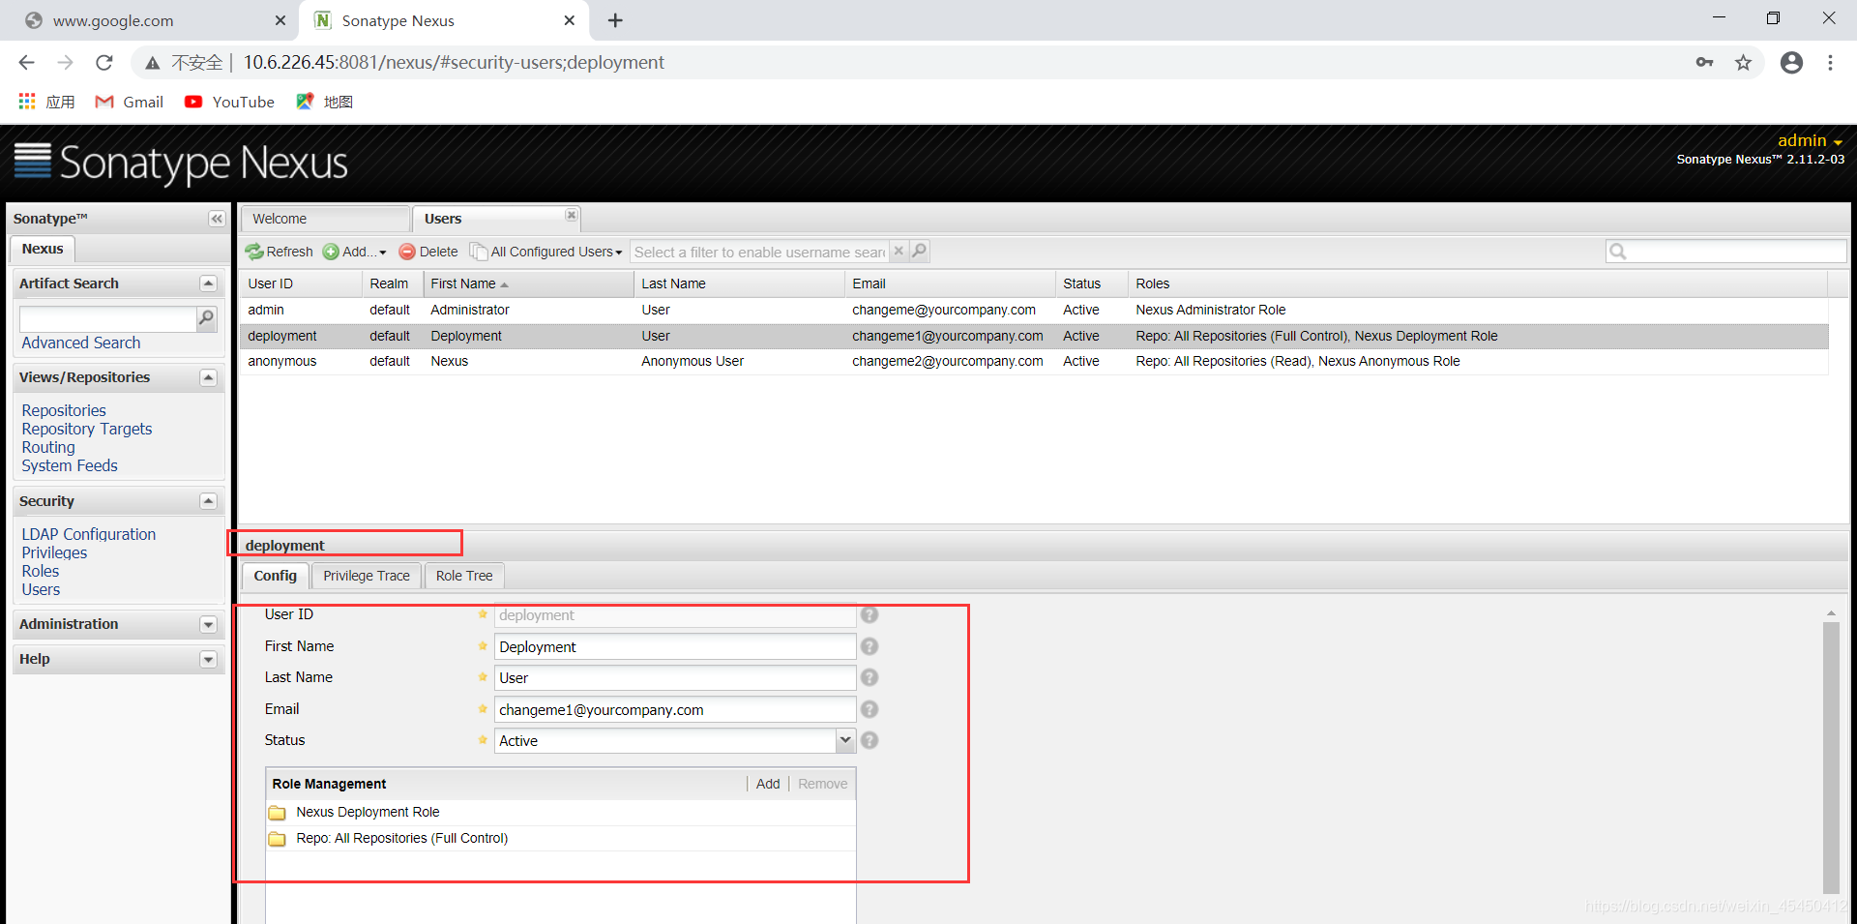Show help for Email field
This screenshot has height=924, width=1857.
click(x=870, y=709)
